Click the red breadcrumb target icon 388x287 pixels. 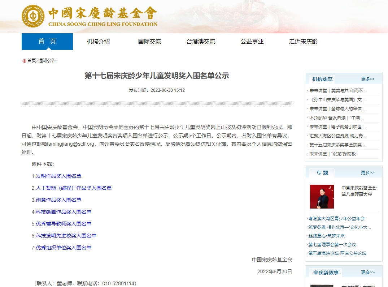click(24, 61)
